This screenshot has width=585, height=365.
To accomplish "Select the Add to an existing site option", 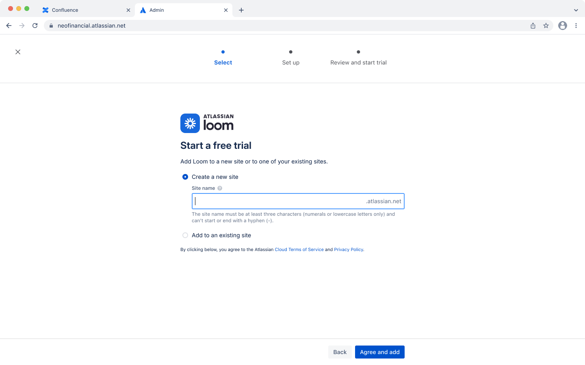I will [185, 235].
